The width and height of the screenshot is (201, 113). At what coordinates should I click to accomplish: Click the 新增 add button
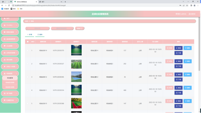(30, 35)
